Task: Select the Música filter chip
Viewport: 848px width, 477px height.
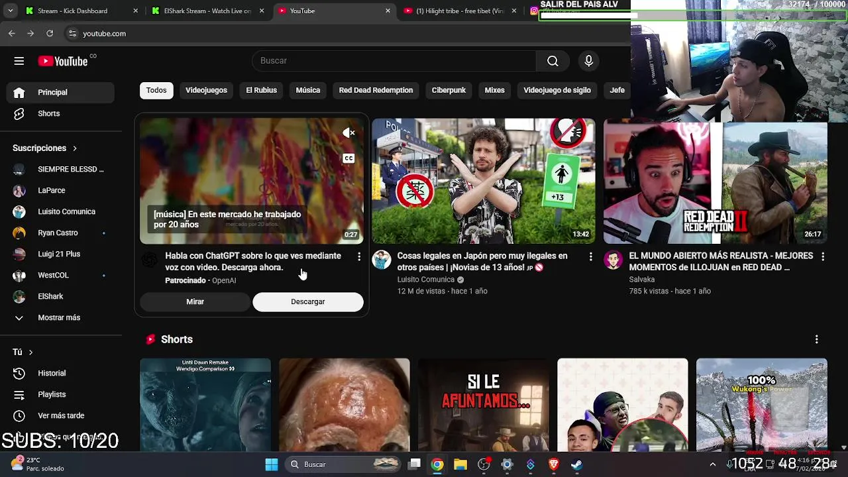Action: point(307,90)
